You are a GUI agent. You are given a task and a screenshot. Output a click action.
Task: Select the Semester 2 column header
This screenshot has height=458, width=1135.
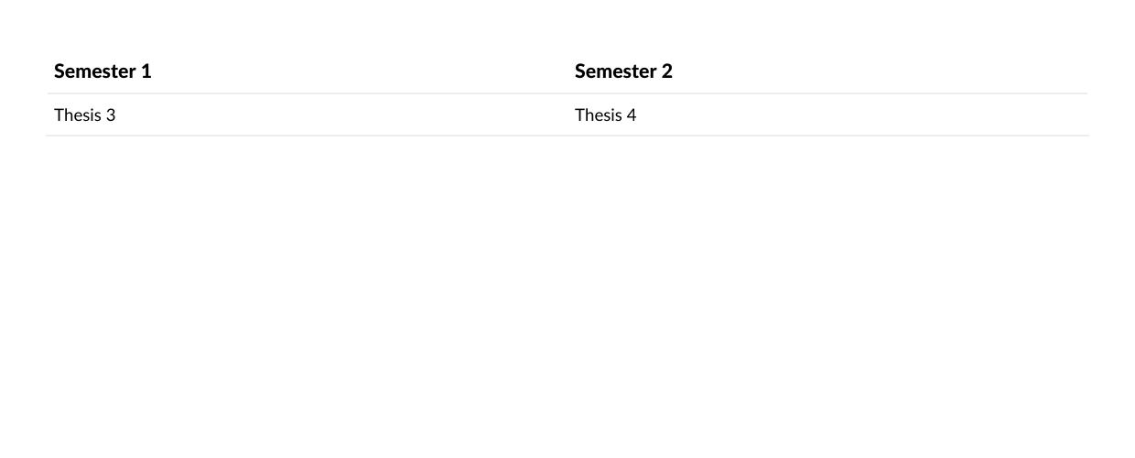click(827, 71)
